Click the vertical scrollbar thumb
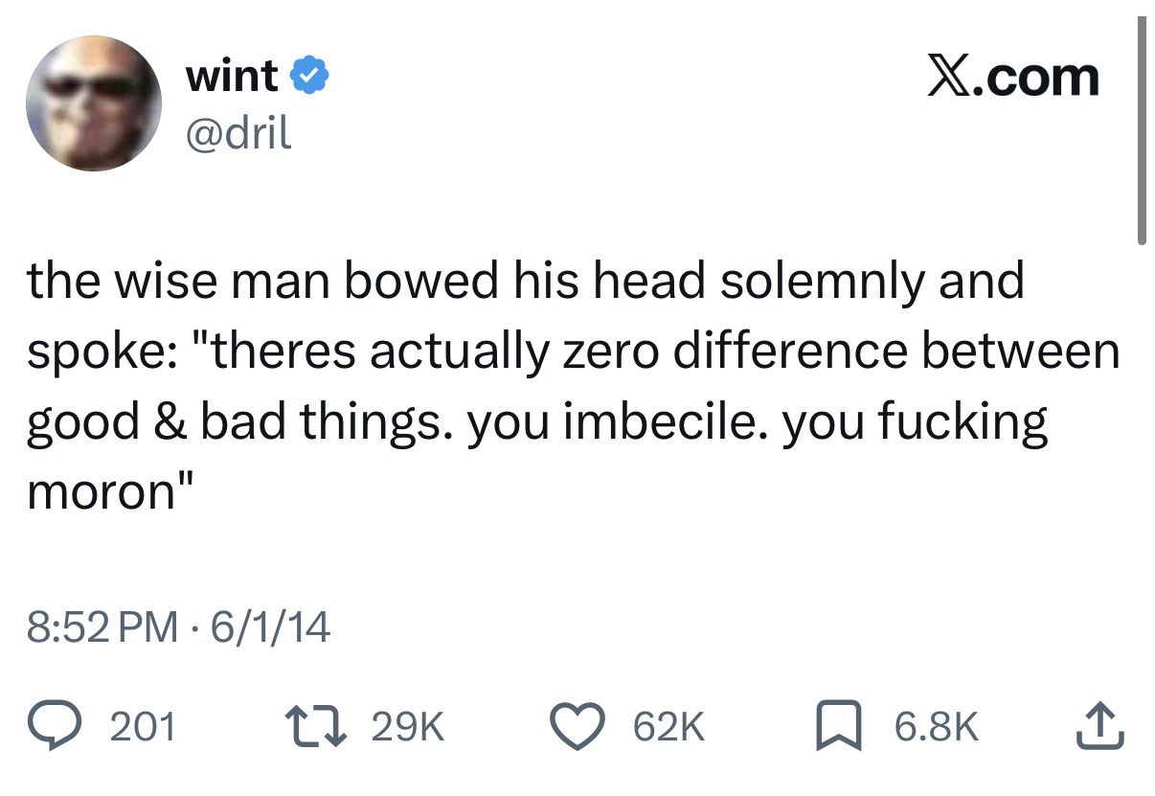This screenshot has height=796, width=1155. tap(1142, 129)
